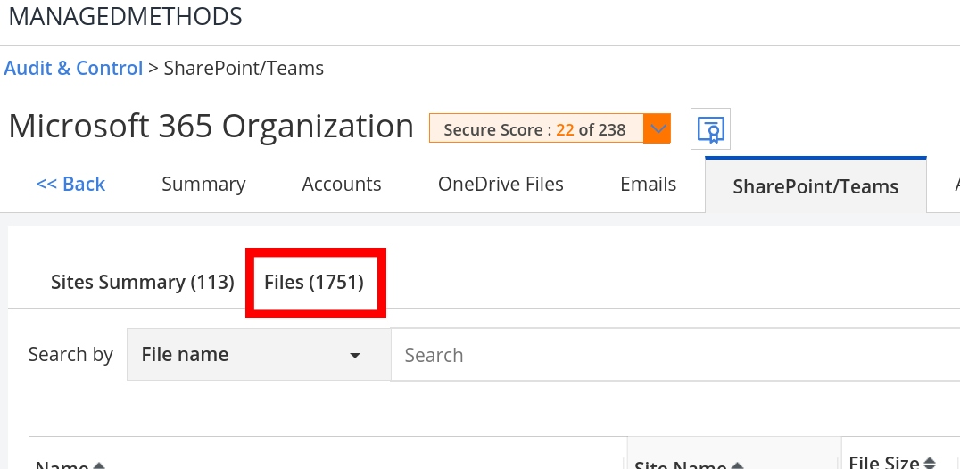The image size is (960, 469).
Task: Switch to the Summary tab
Action: click(x=203, y=185)
